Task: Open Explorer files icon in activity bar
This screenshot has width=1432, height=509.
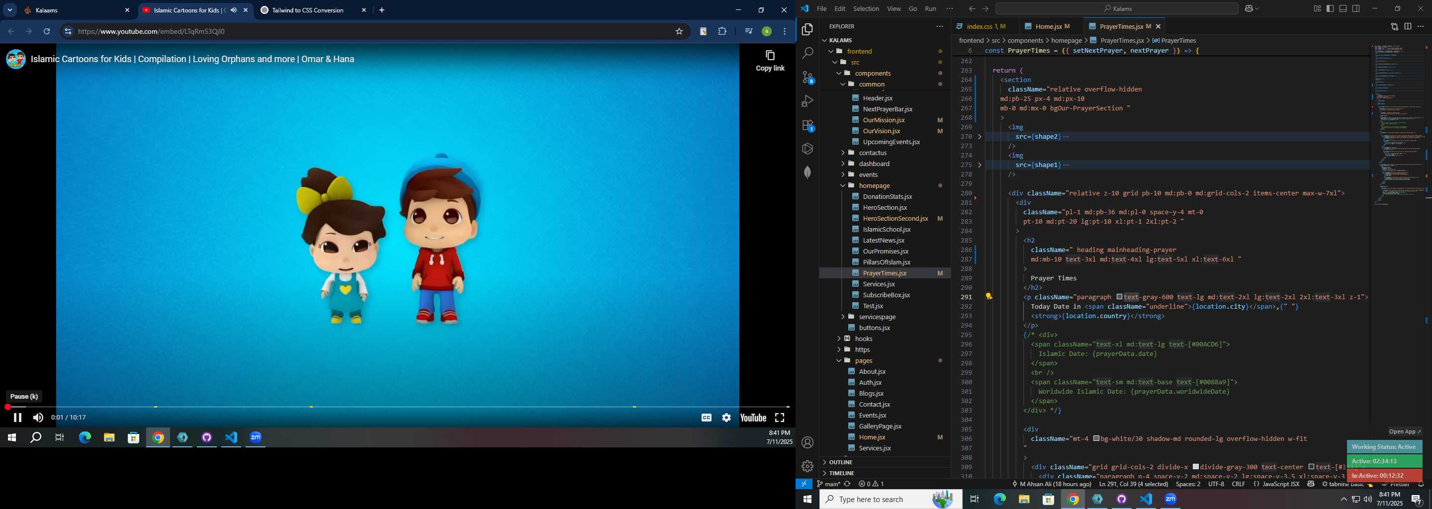Action: pos(807,29)
